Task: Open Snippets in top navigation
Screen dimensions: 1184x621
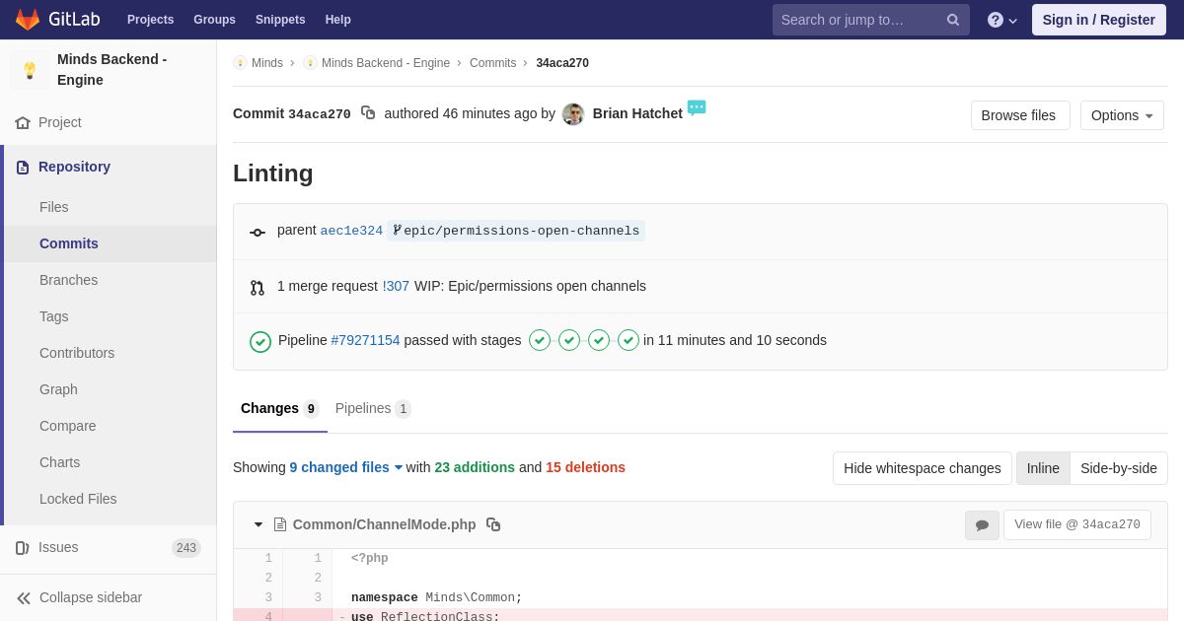Action: [x=280, y=20]
